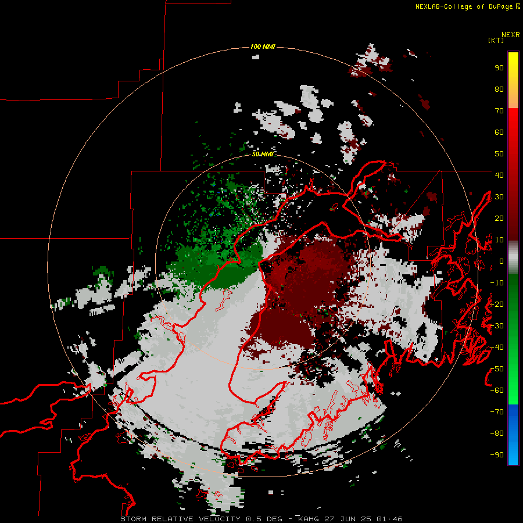The width and height of the screenshot is (523, 523).
Task: Click the -90 value on velocity scale
Action: [497, 455]
